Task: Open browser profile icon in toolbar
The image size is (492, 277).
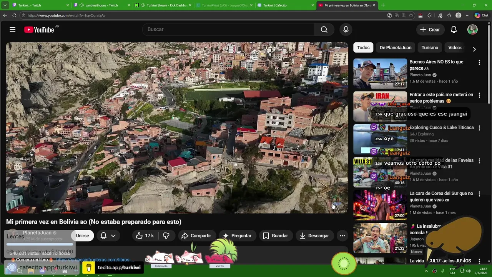Action: pos(458,15)
